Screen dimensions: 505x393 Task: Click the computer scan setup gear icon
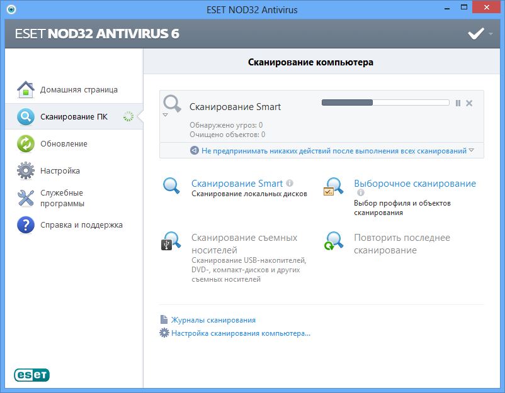pyautogui.click(x=164, y=333)
